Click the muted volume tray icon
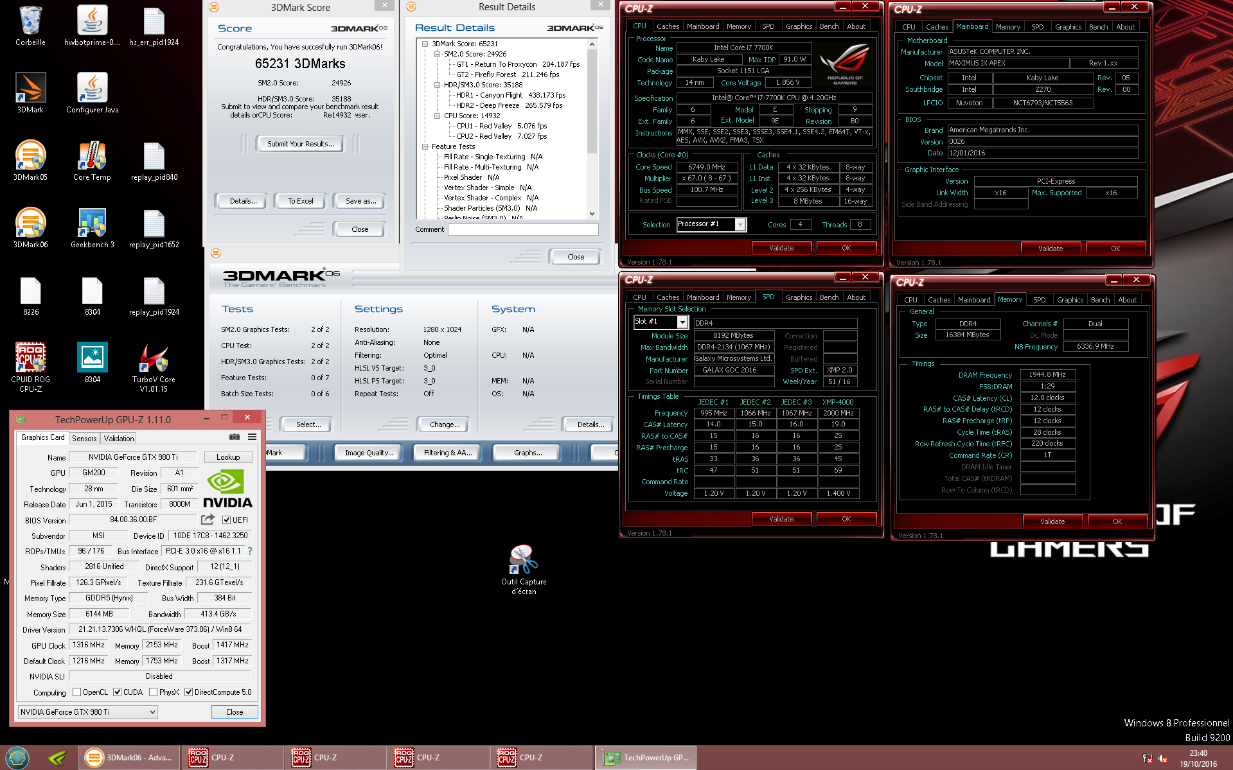1233x770 pixels. 1163,758
